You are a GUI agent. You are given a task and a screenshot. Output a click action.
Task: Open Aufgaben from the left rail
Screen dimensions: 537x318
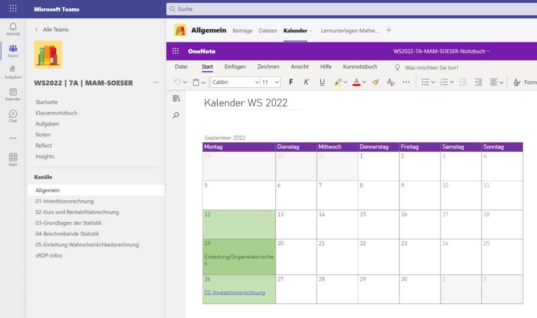tap(13, 72)
